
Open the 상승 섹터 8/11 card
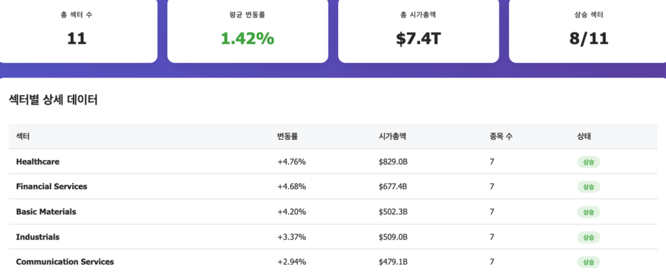[588, 31]
